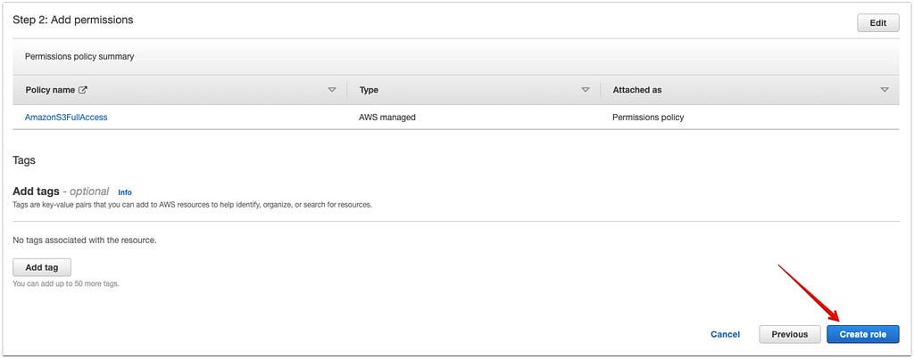The image size is (914, 359).
Task: Click the Tags section heading
Action: (x=24, y=160)
